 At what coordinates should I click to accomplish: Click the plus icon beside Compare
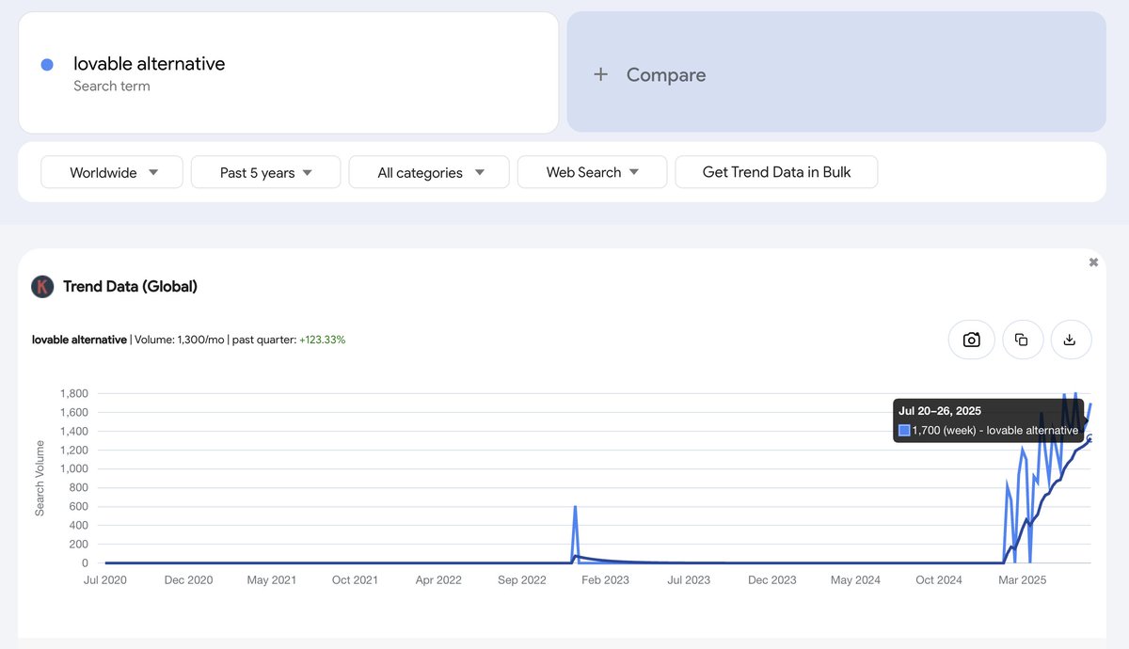pyautogui.click(x=601, y=74)
